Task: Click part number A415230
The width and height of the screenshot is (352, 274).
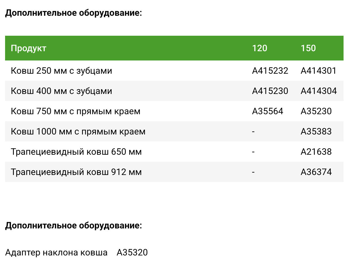Action: tap(270, 91)
